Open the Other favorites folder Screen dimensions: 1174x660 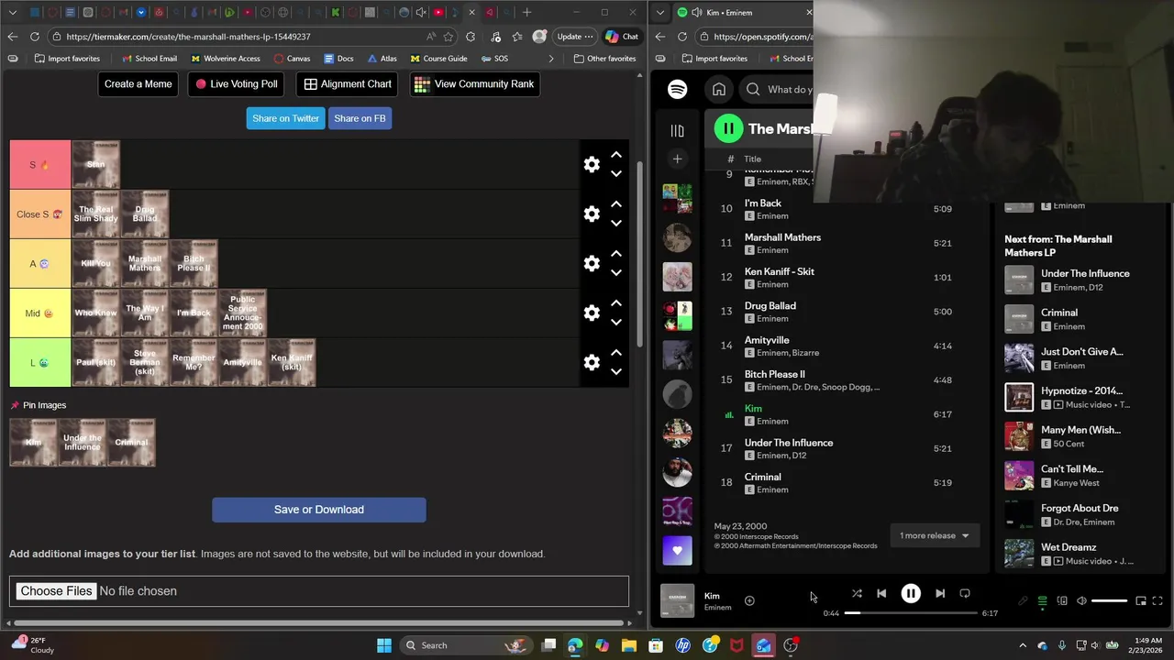click(x=604, y=59)
